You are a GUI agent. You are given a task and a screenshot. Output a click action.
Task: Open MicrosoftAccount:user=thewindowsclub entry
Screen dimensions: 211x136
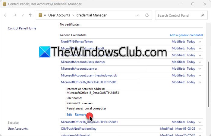coord(89,75)
